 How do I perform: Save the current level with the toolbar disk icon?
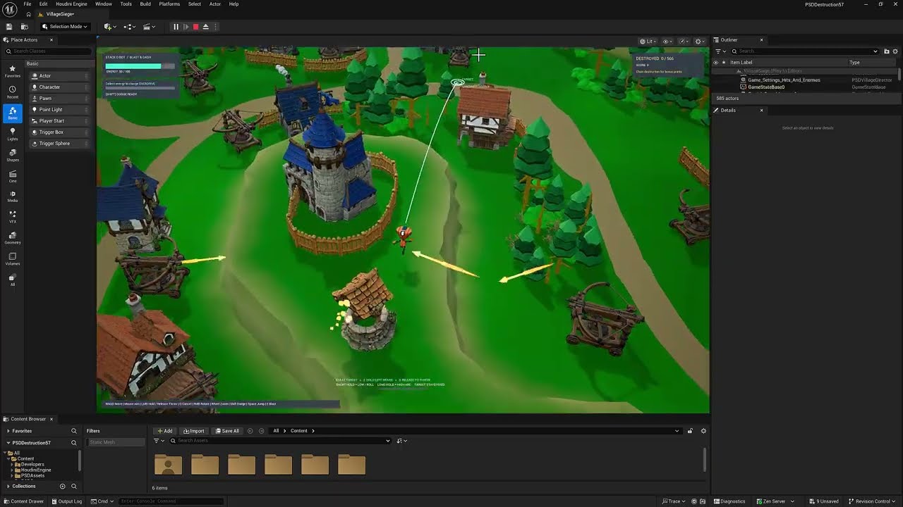point(9,27)
